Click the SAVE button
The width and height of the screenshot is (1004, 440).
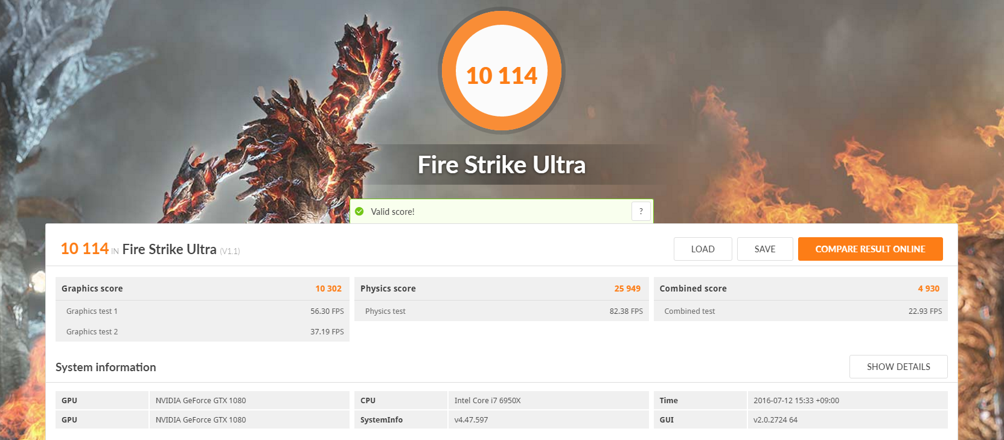click(x=765, y=249)
